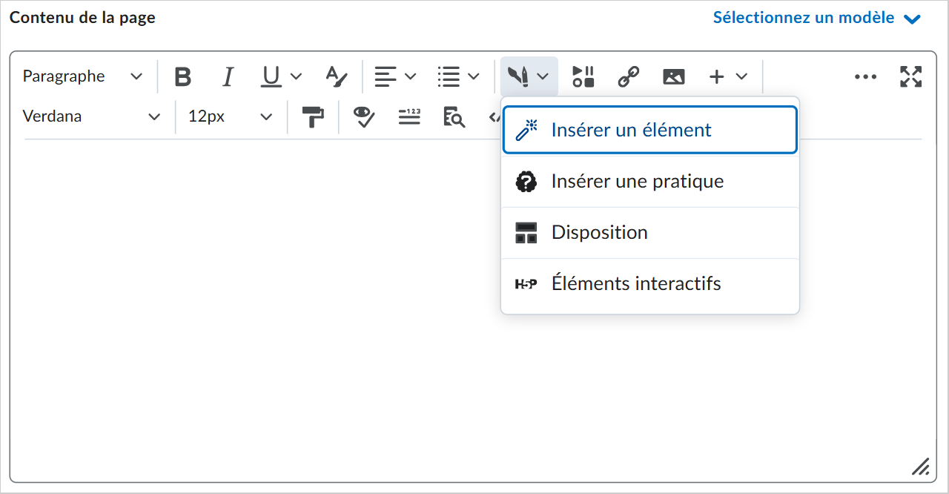Viewport: 949px width, 494px height.
Task: Select Éléments interactifs menu entry
Action: point(650,283)
